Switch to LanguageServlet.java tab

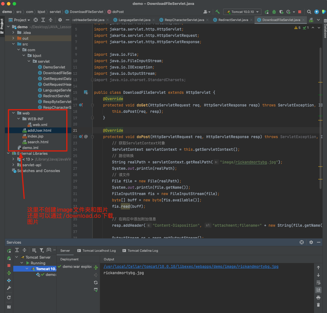tap(134, 20)
